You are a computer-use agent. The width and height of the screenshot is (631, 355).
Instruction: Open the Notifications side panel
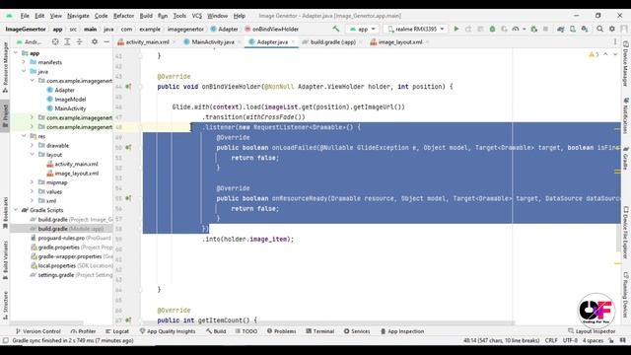tap(626, 115)
